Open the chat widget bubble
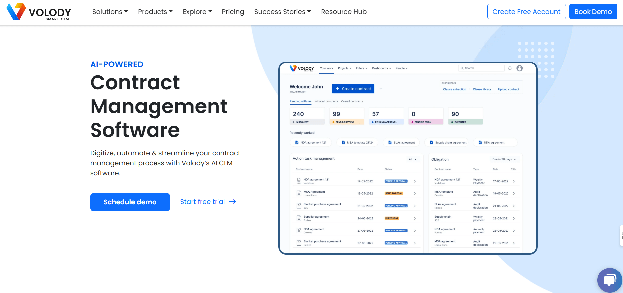 pyautogui.click(x=610, y=280)
